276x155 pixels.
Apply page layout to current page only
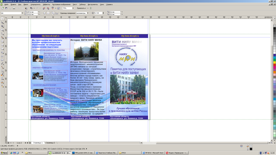pyautogui.click(x=57, y=13)
